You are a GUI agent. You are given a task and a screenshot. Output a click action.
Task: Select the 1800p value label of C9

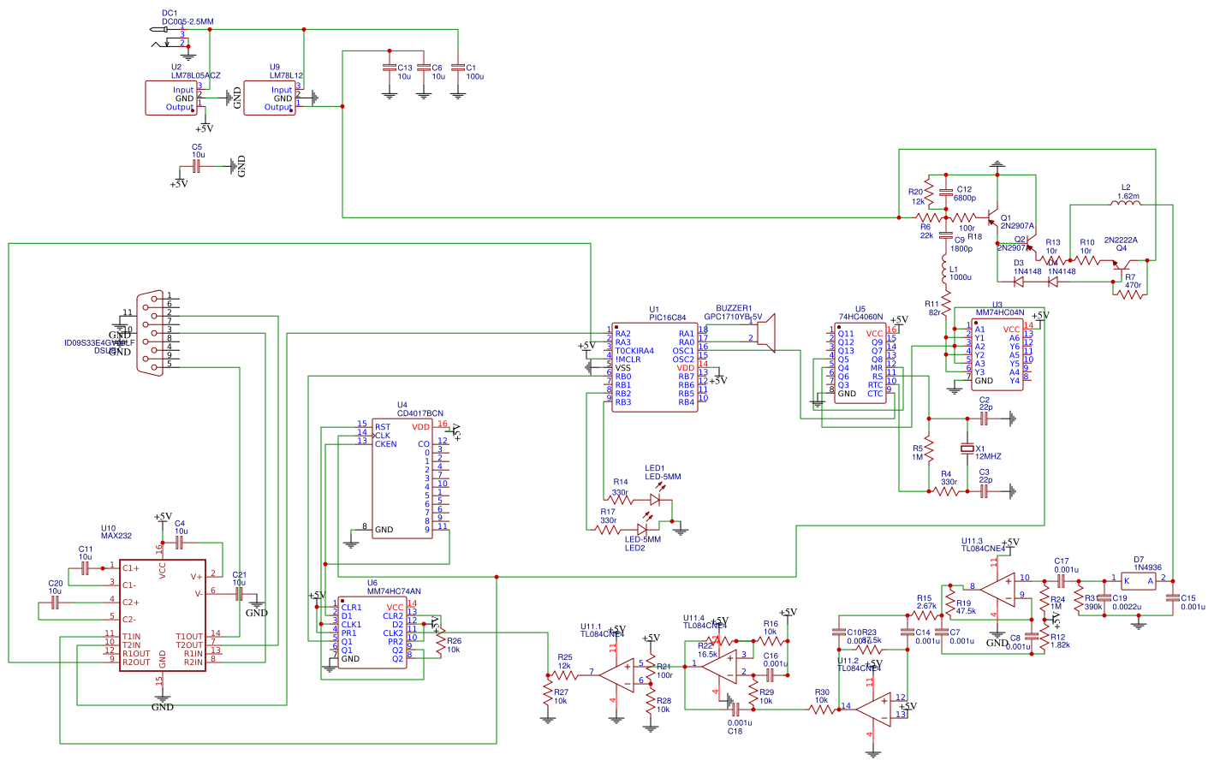pyautogui.click(x=961, y=249)
